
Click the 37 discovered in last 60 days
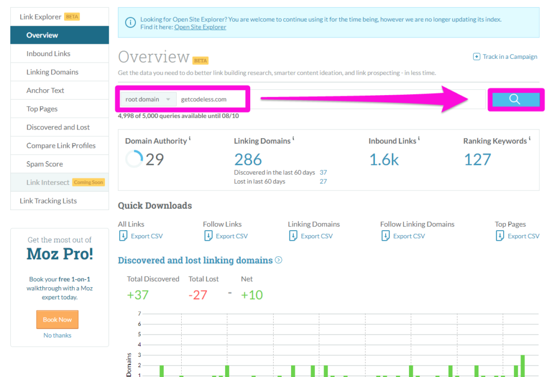pos(323,172)
